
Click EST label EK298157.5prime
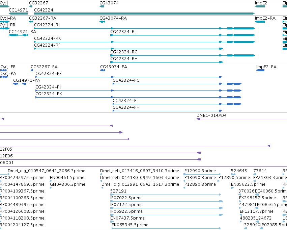click(257, 198)
